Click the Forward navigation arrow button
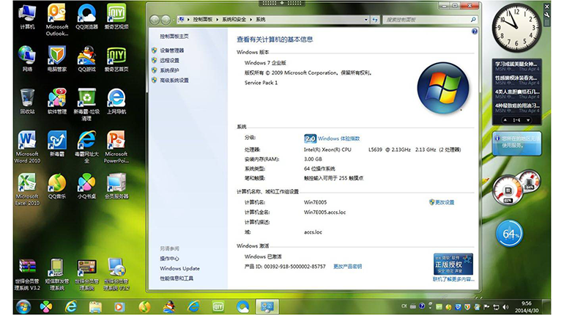This screenshot has width=564, height=315. point(166,20)
